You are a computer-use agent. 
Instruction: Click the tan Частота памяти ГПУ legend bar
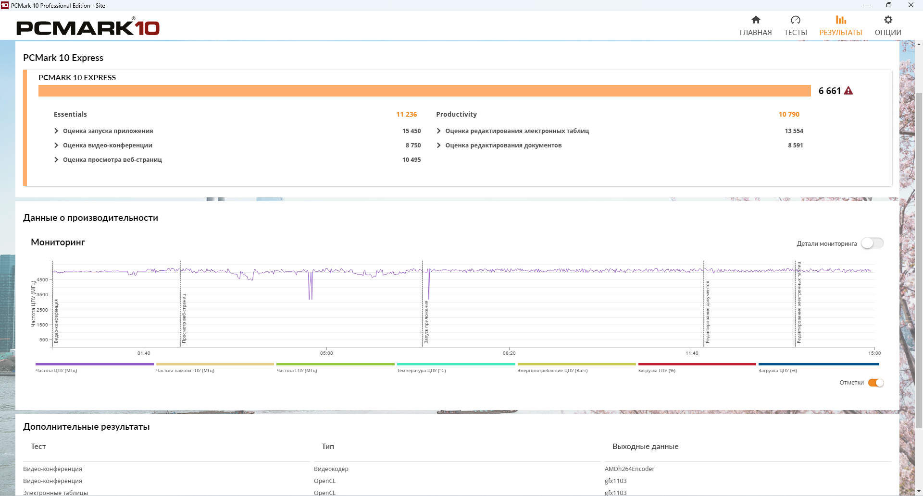click(x=215, y=364)
